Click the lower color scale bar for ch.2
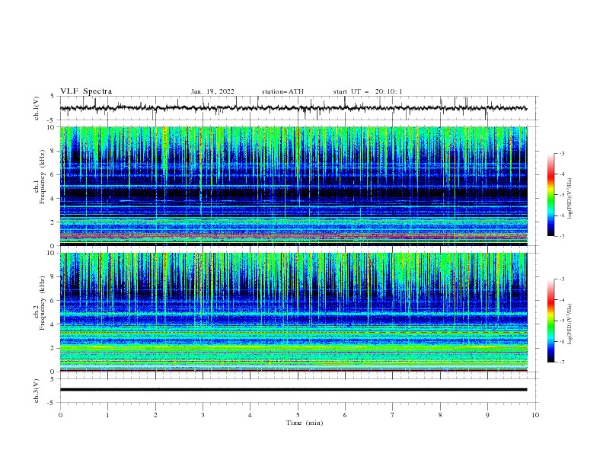The width and height of the screenshot is (603, 466). tap(550, 321)
